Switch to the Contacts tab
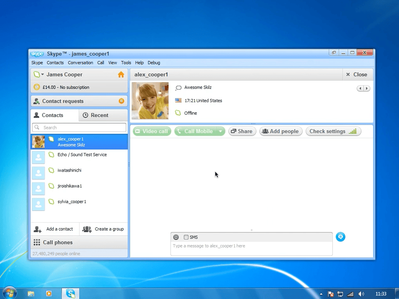The image size is (399, 299). tap(55, 115)
